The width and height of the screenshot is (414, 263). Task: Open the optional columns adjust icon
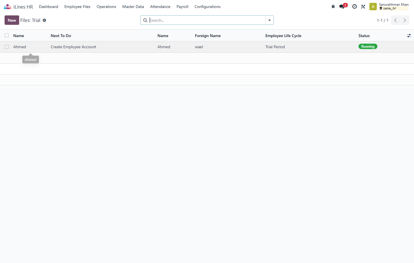[409, 36]
